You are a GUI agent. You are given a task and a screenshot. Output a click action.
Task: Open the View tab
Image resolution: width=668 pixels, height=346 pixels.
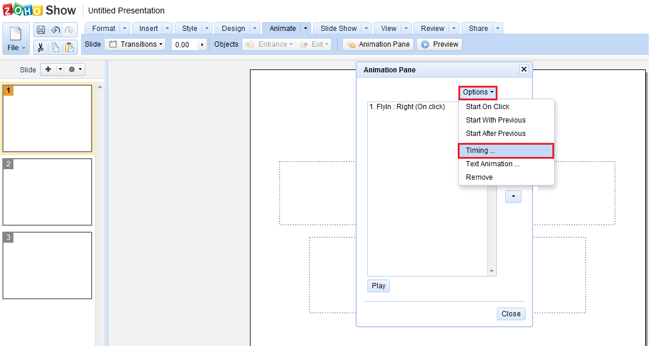click(x=388, y=29)
